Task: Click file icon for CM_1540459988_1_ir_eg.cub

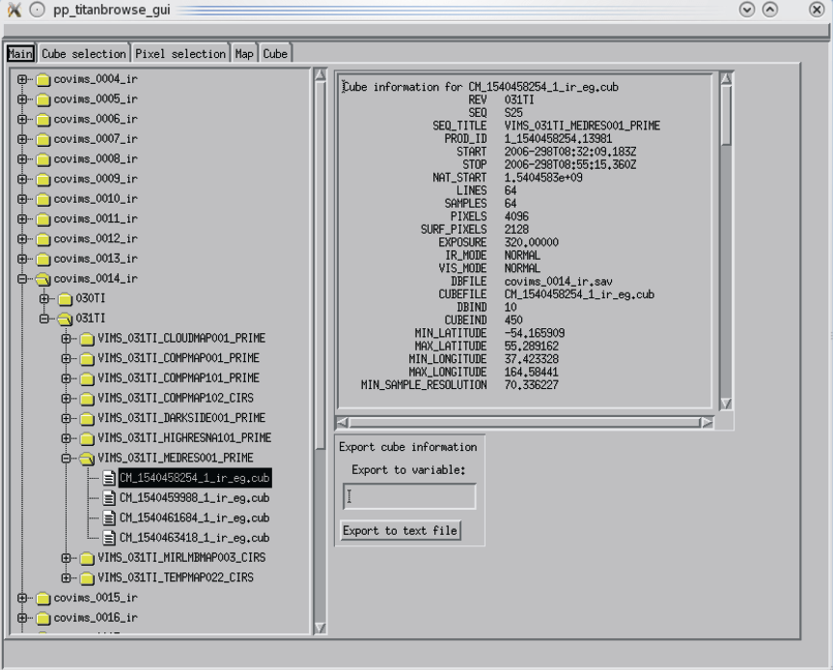Action: [x=109, y=498]
